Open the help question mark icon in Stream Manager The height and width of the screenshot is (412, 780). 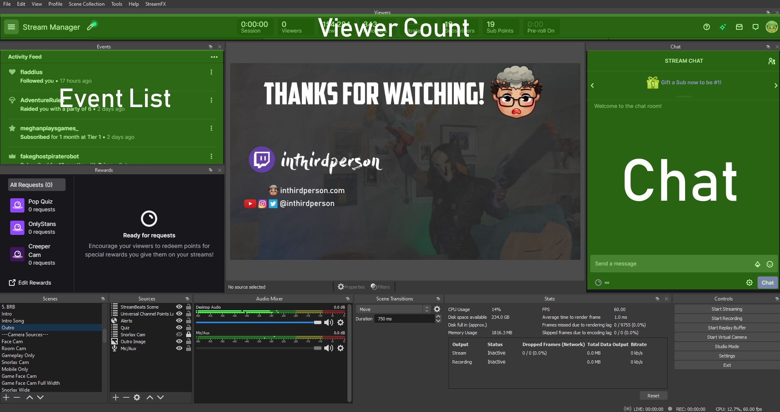(x=707, y=27)
